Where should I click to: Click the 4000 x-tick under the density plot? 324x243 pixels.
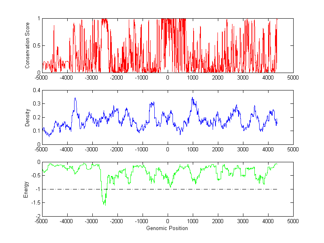click(268, 149)
